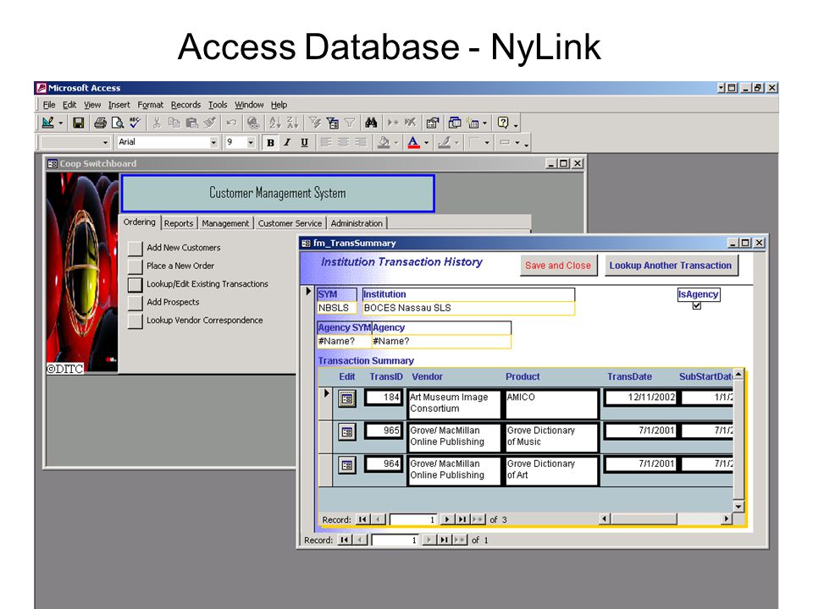
Task: Open the Line/Border Width dropdown arrow
Action: click(x=487, y=143)
